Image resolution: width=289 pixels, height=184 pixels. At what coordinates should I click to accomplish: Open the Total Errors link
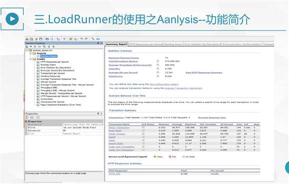click(x=115, y=76)
